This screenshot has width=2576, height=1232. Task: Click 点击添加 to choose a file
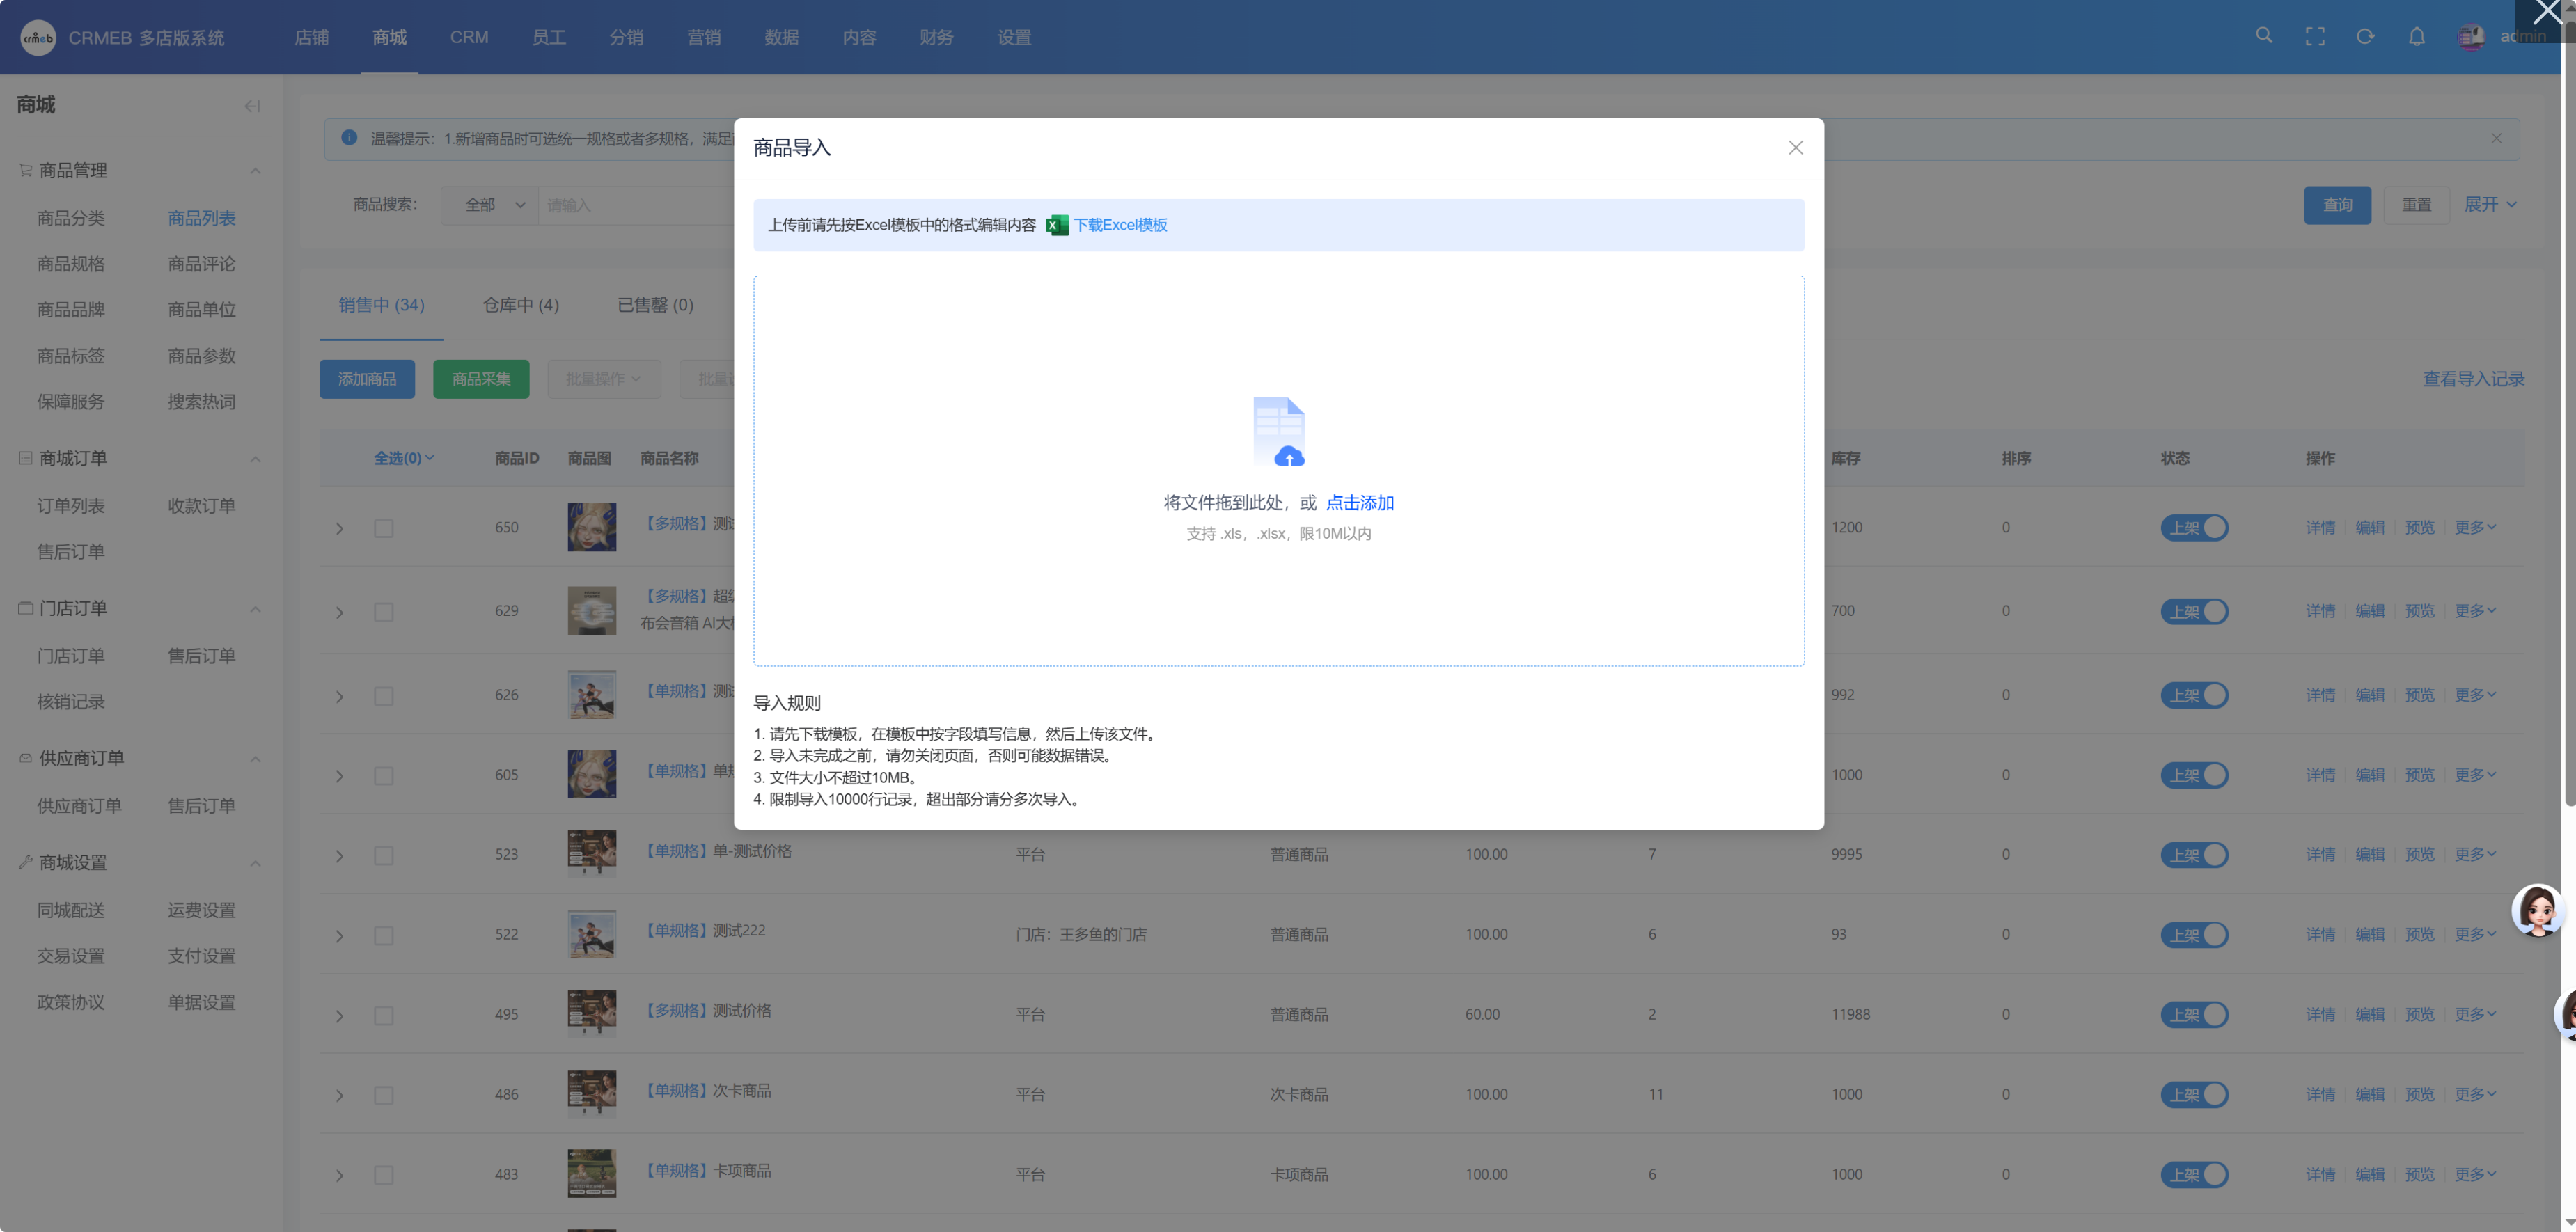1359,503
